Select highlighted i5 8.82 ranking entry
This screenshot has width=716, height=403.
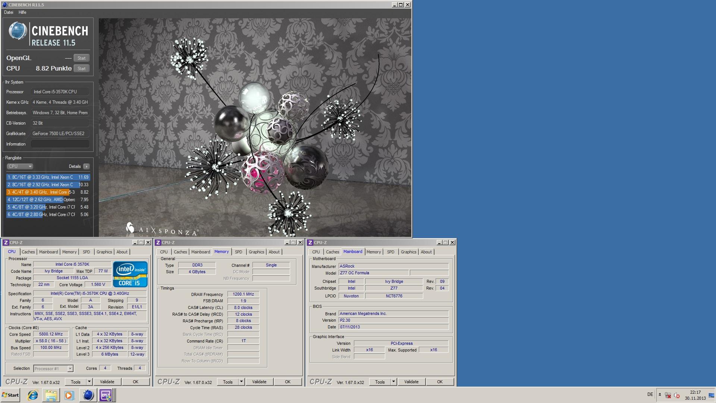coord(48,192)
